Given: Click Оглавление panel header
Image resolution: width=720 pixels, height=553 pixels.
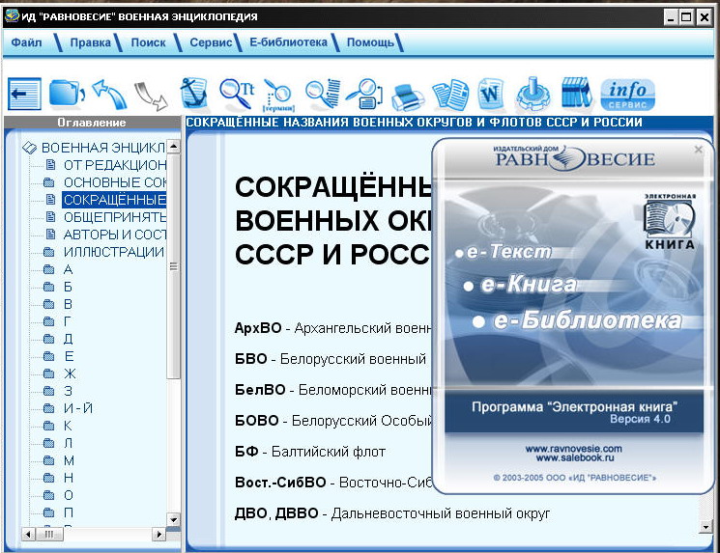Looking at the screenshot, I should click(x=92, y=123).
